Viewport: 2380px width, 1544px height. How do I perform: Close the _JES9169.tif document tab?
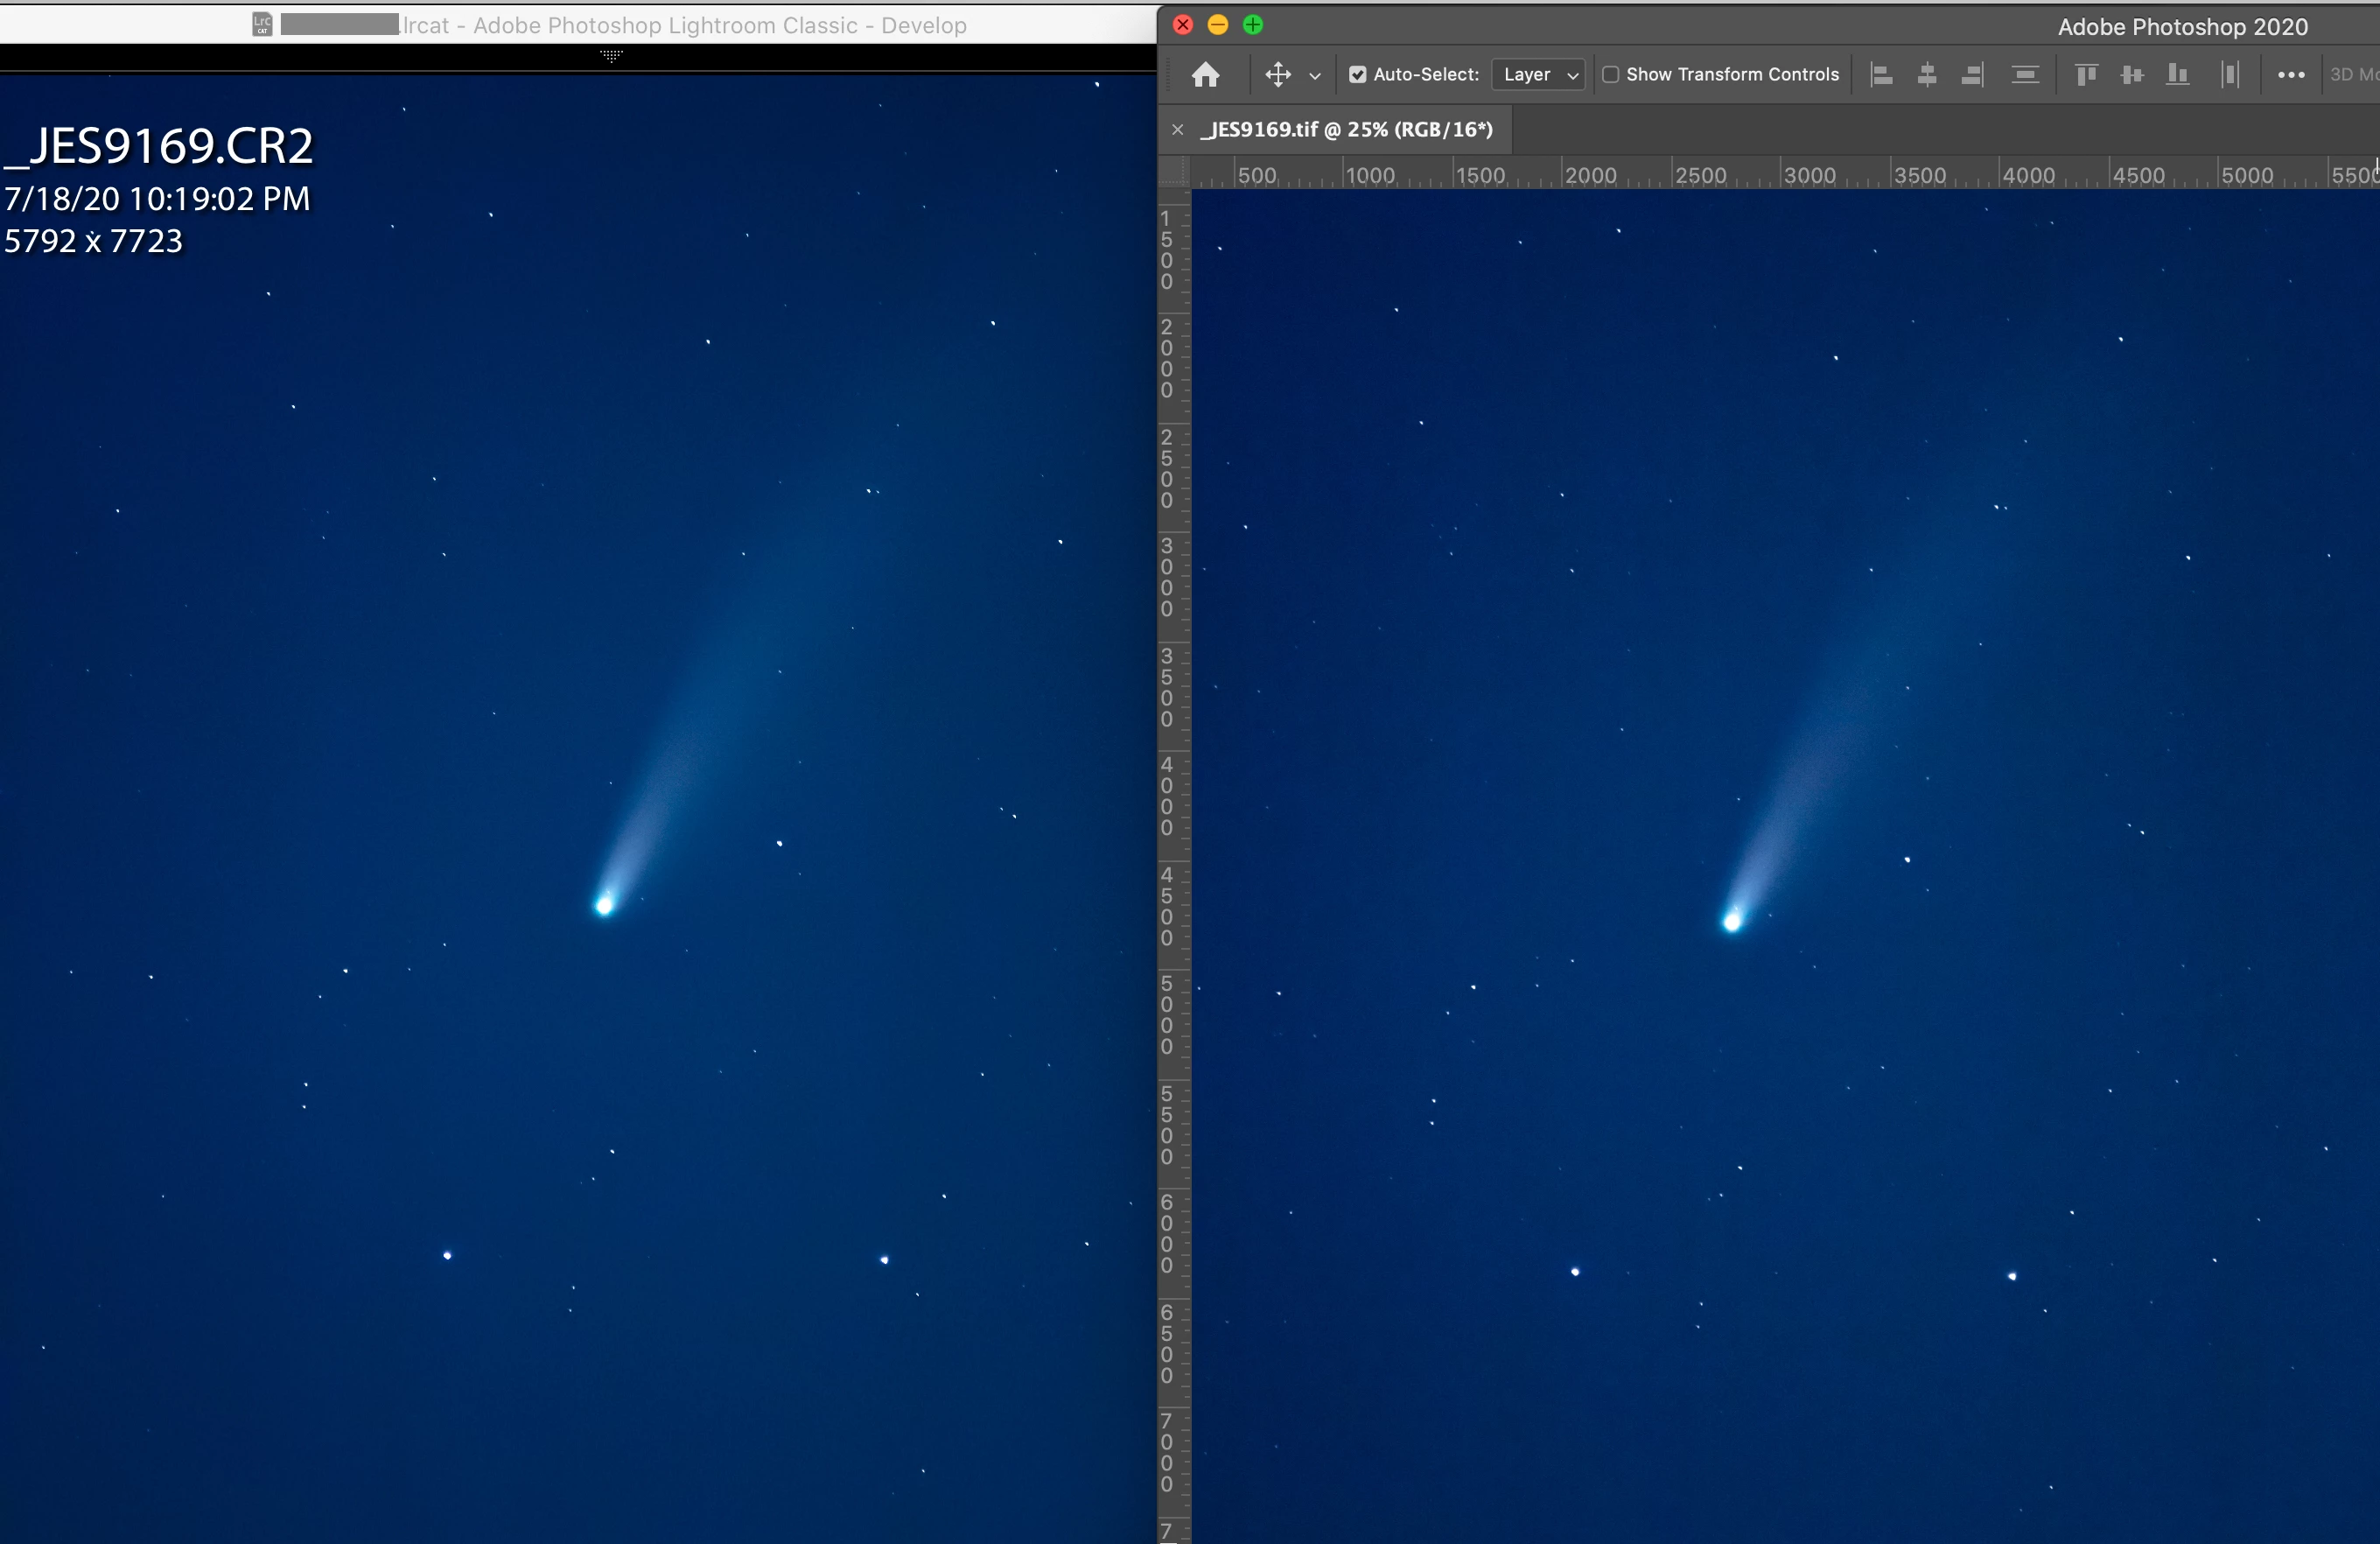[x=1178, y=129]
